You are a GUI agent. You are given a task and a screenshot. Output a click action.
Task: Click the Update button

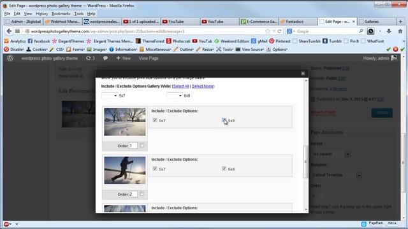coord(382,113)
